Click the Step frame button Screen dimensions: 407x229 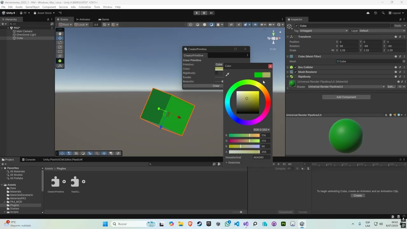point(211,13)
